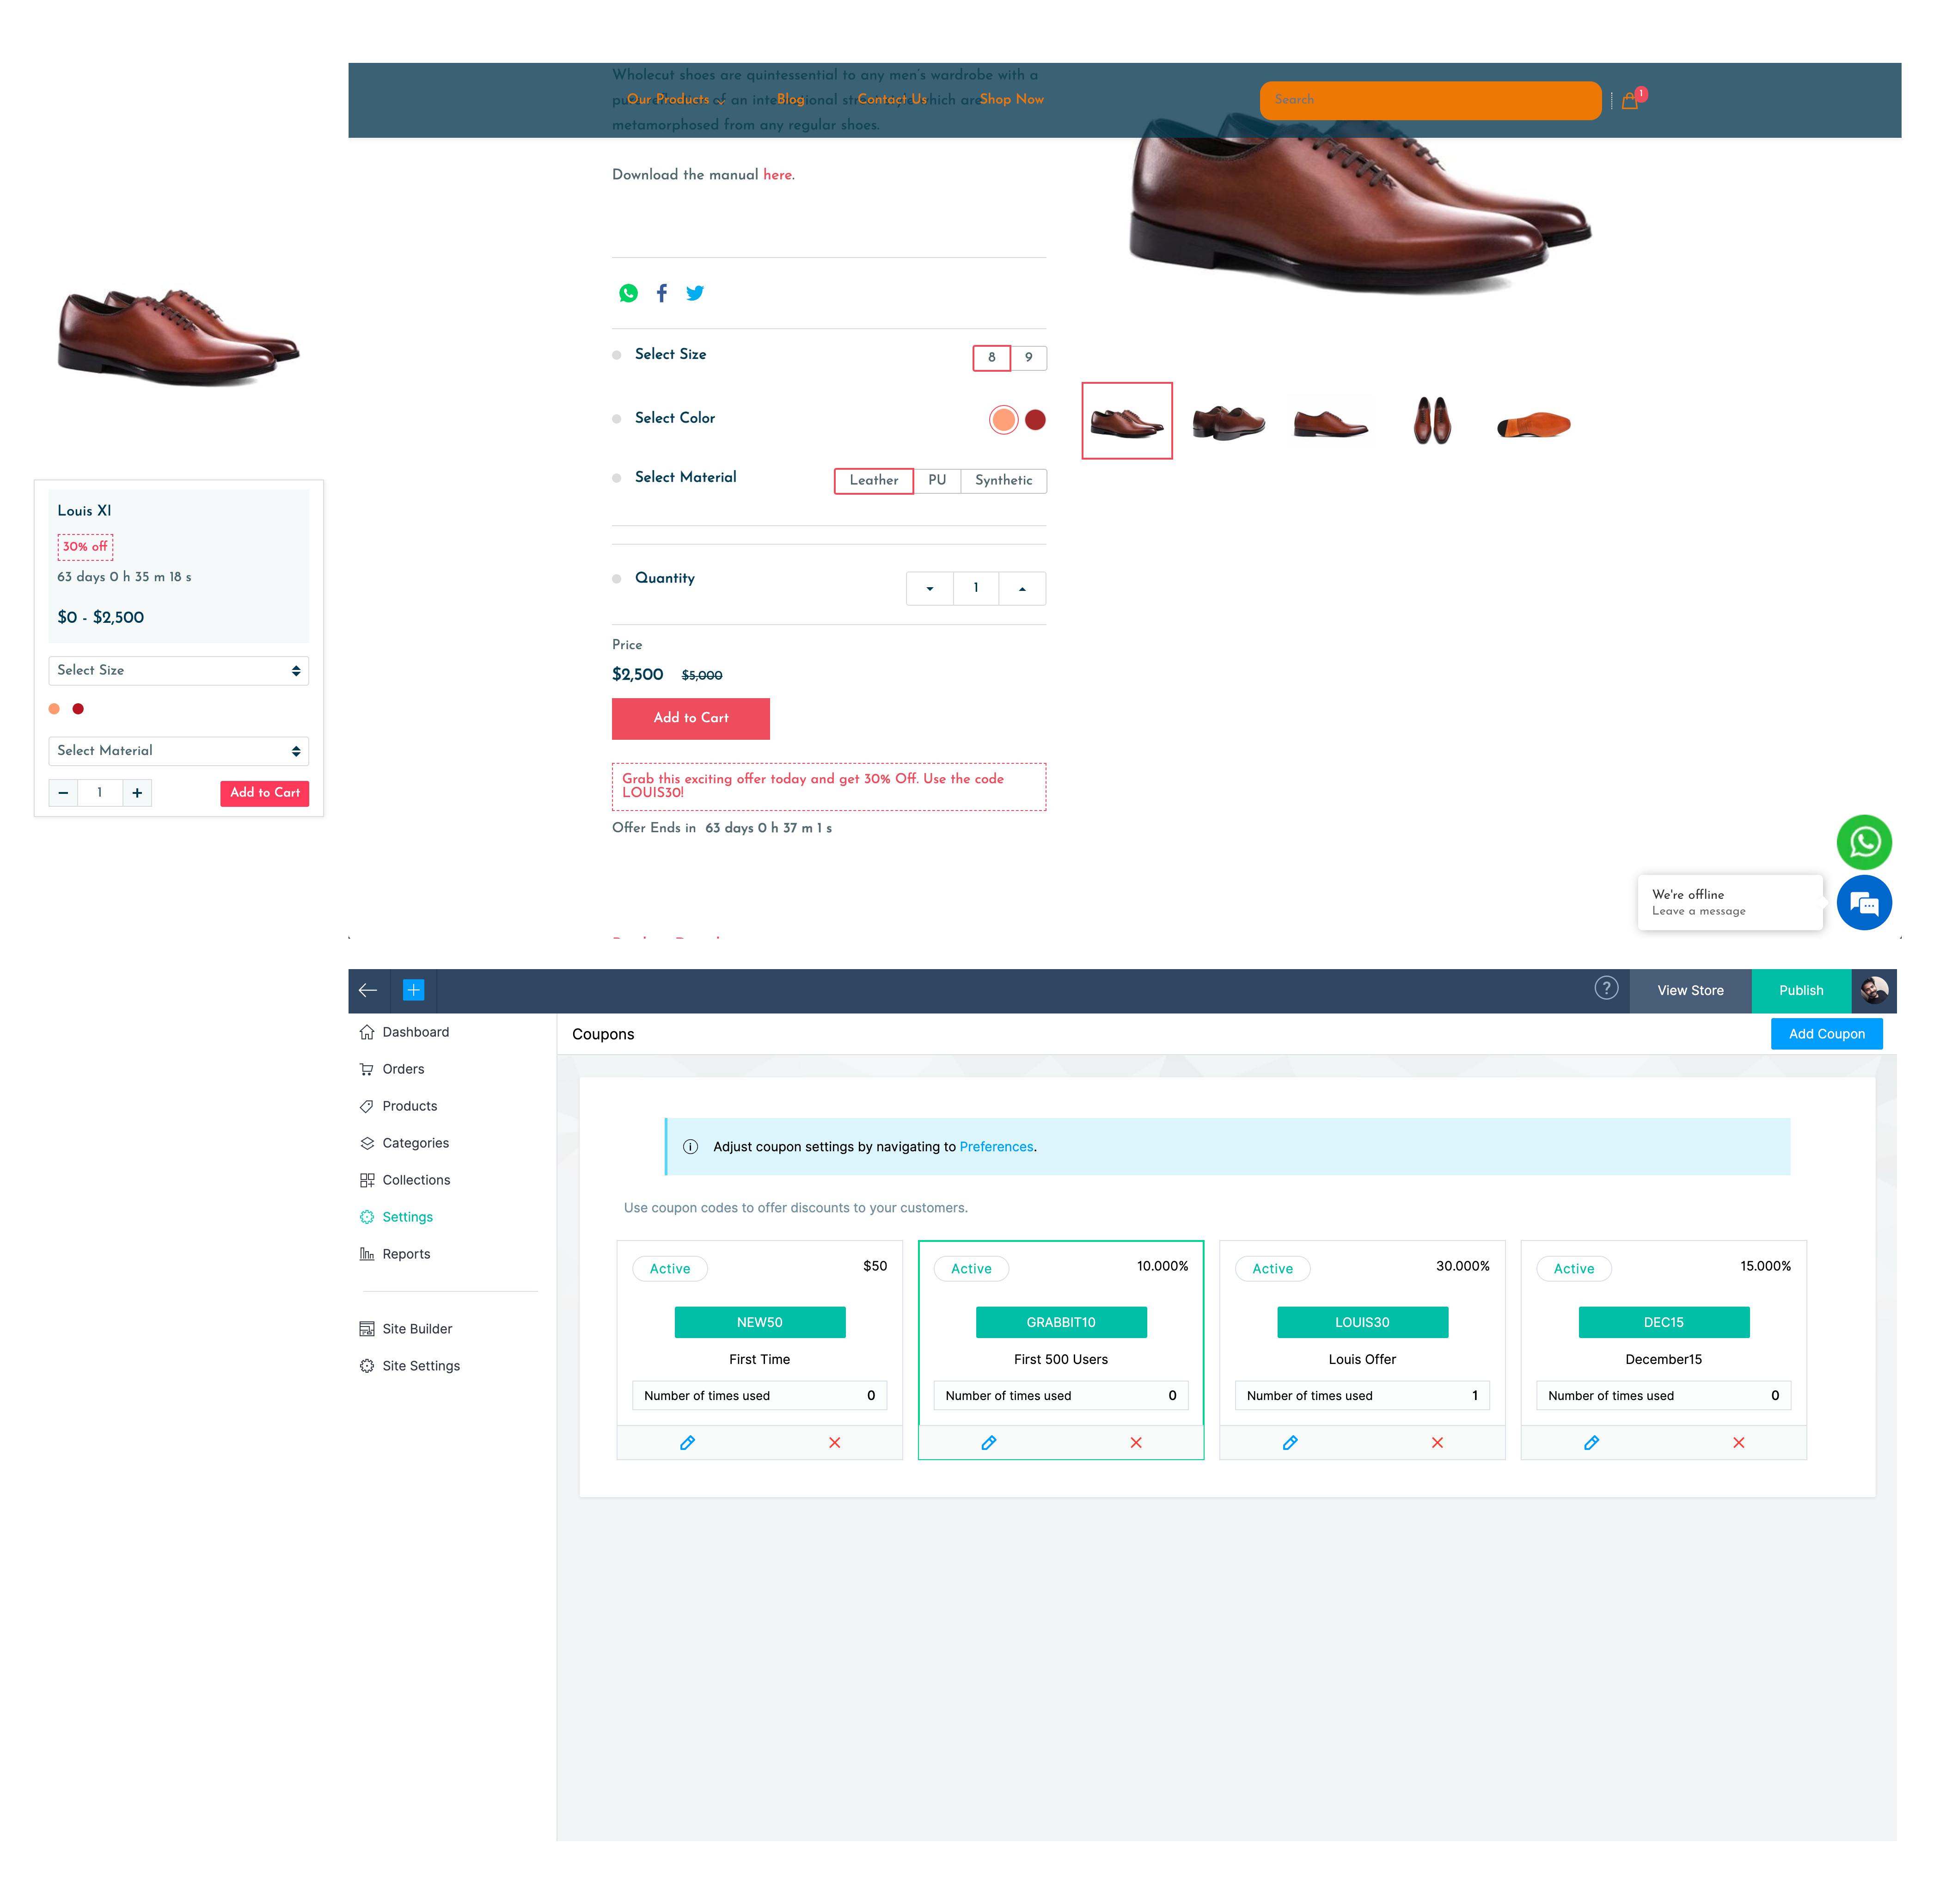Share product via WhatsApp icon
The image size is (1946, 1904).
point(628,293)
